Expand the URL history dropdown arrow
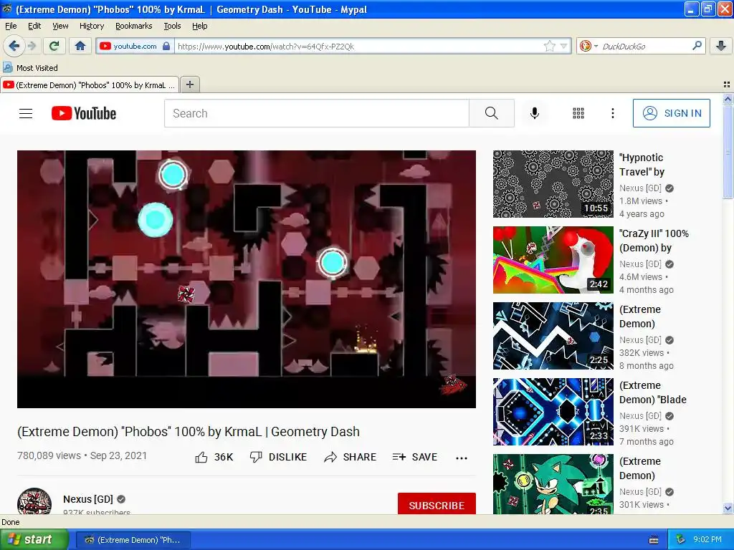734x550 pixels. [x=563, y=46]
